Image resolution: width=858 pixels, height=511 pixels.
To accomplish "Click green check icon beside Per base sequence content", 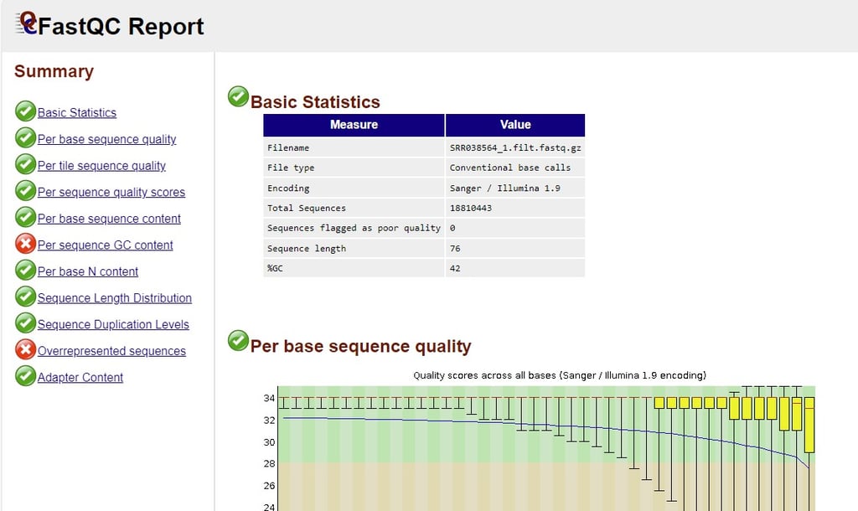I will coord(25,217).
